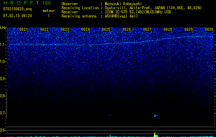Click the bright meteor echo near 0627

tap(156, 116)
